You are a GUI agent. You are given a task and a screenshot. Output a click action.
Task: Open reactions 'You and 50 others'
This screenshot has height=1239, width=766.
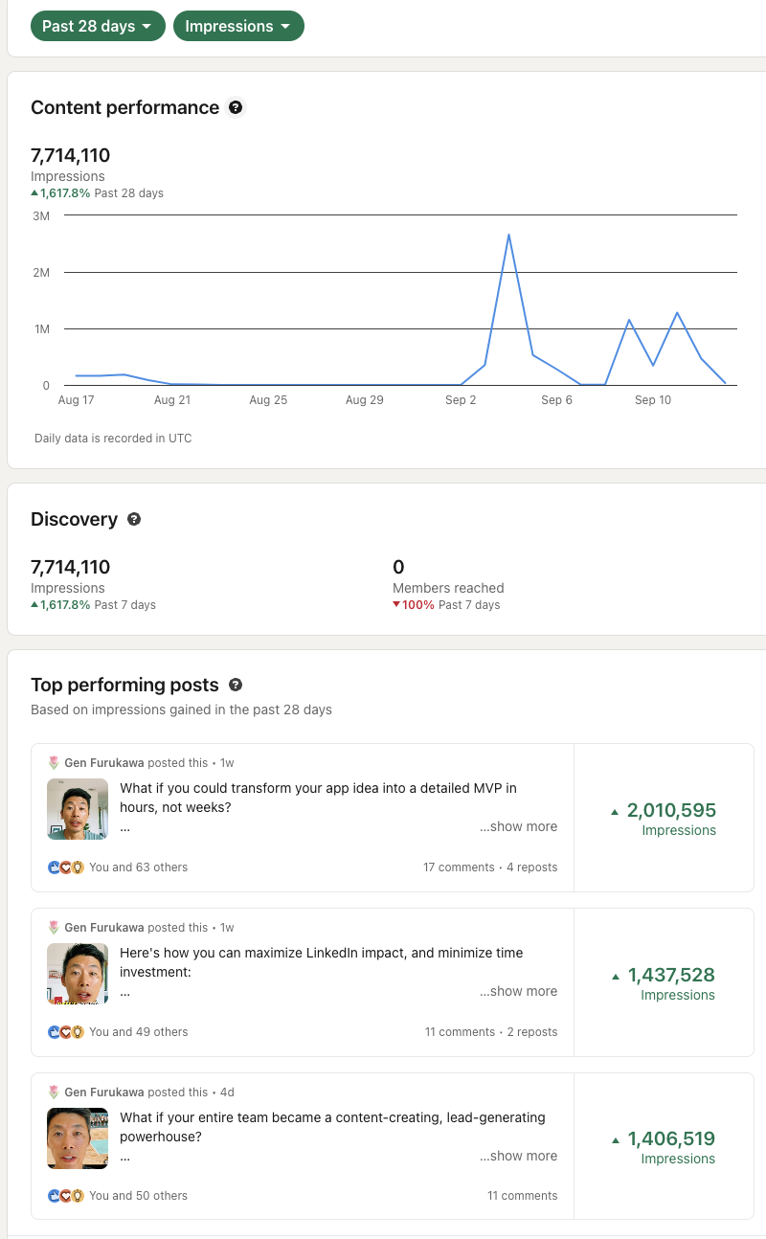pyautogui.click(x=138, y=1196)
